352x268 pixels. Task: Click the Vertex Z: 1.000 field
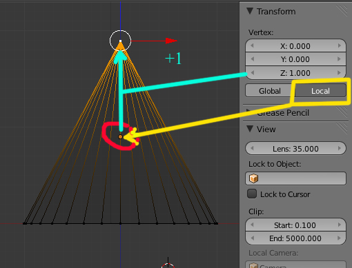(x=295, y=73)
